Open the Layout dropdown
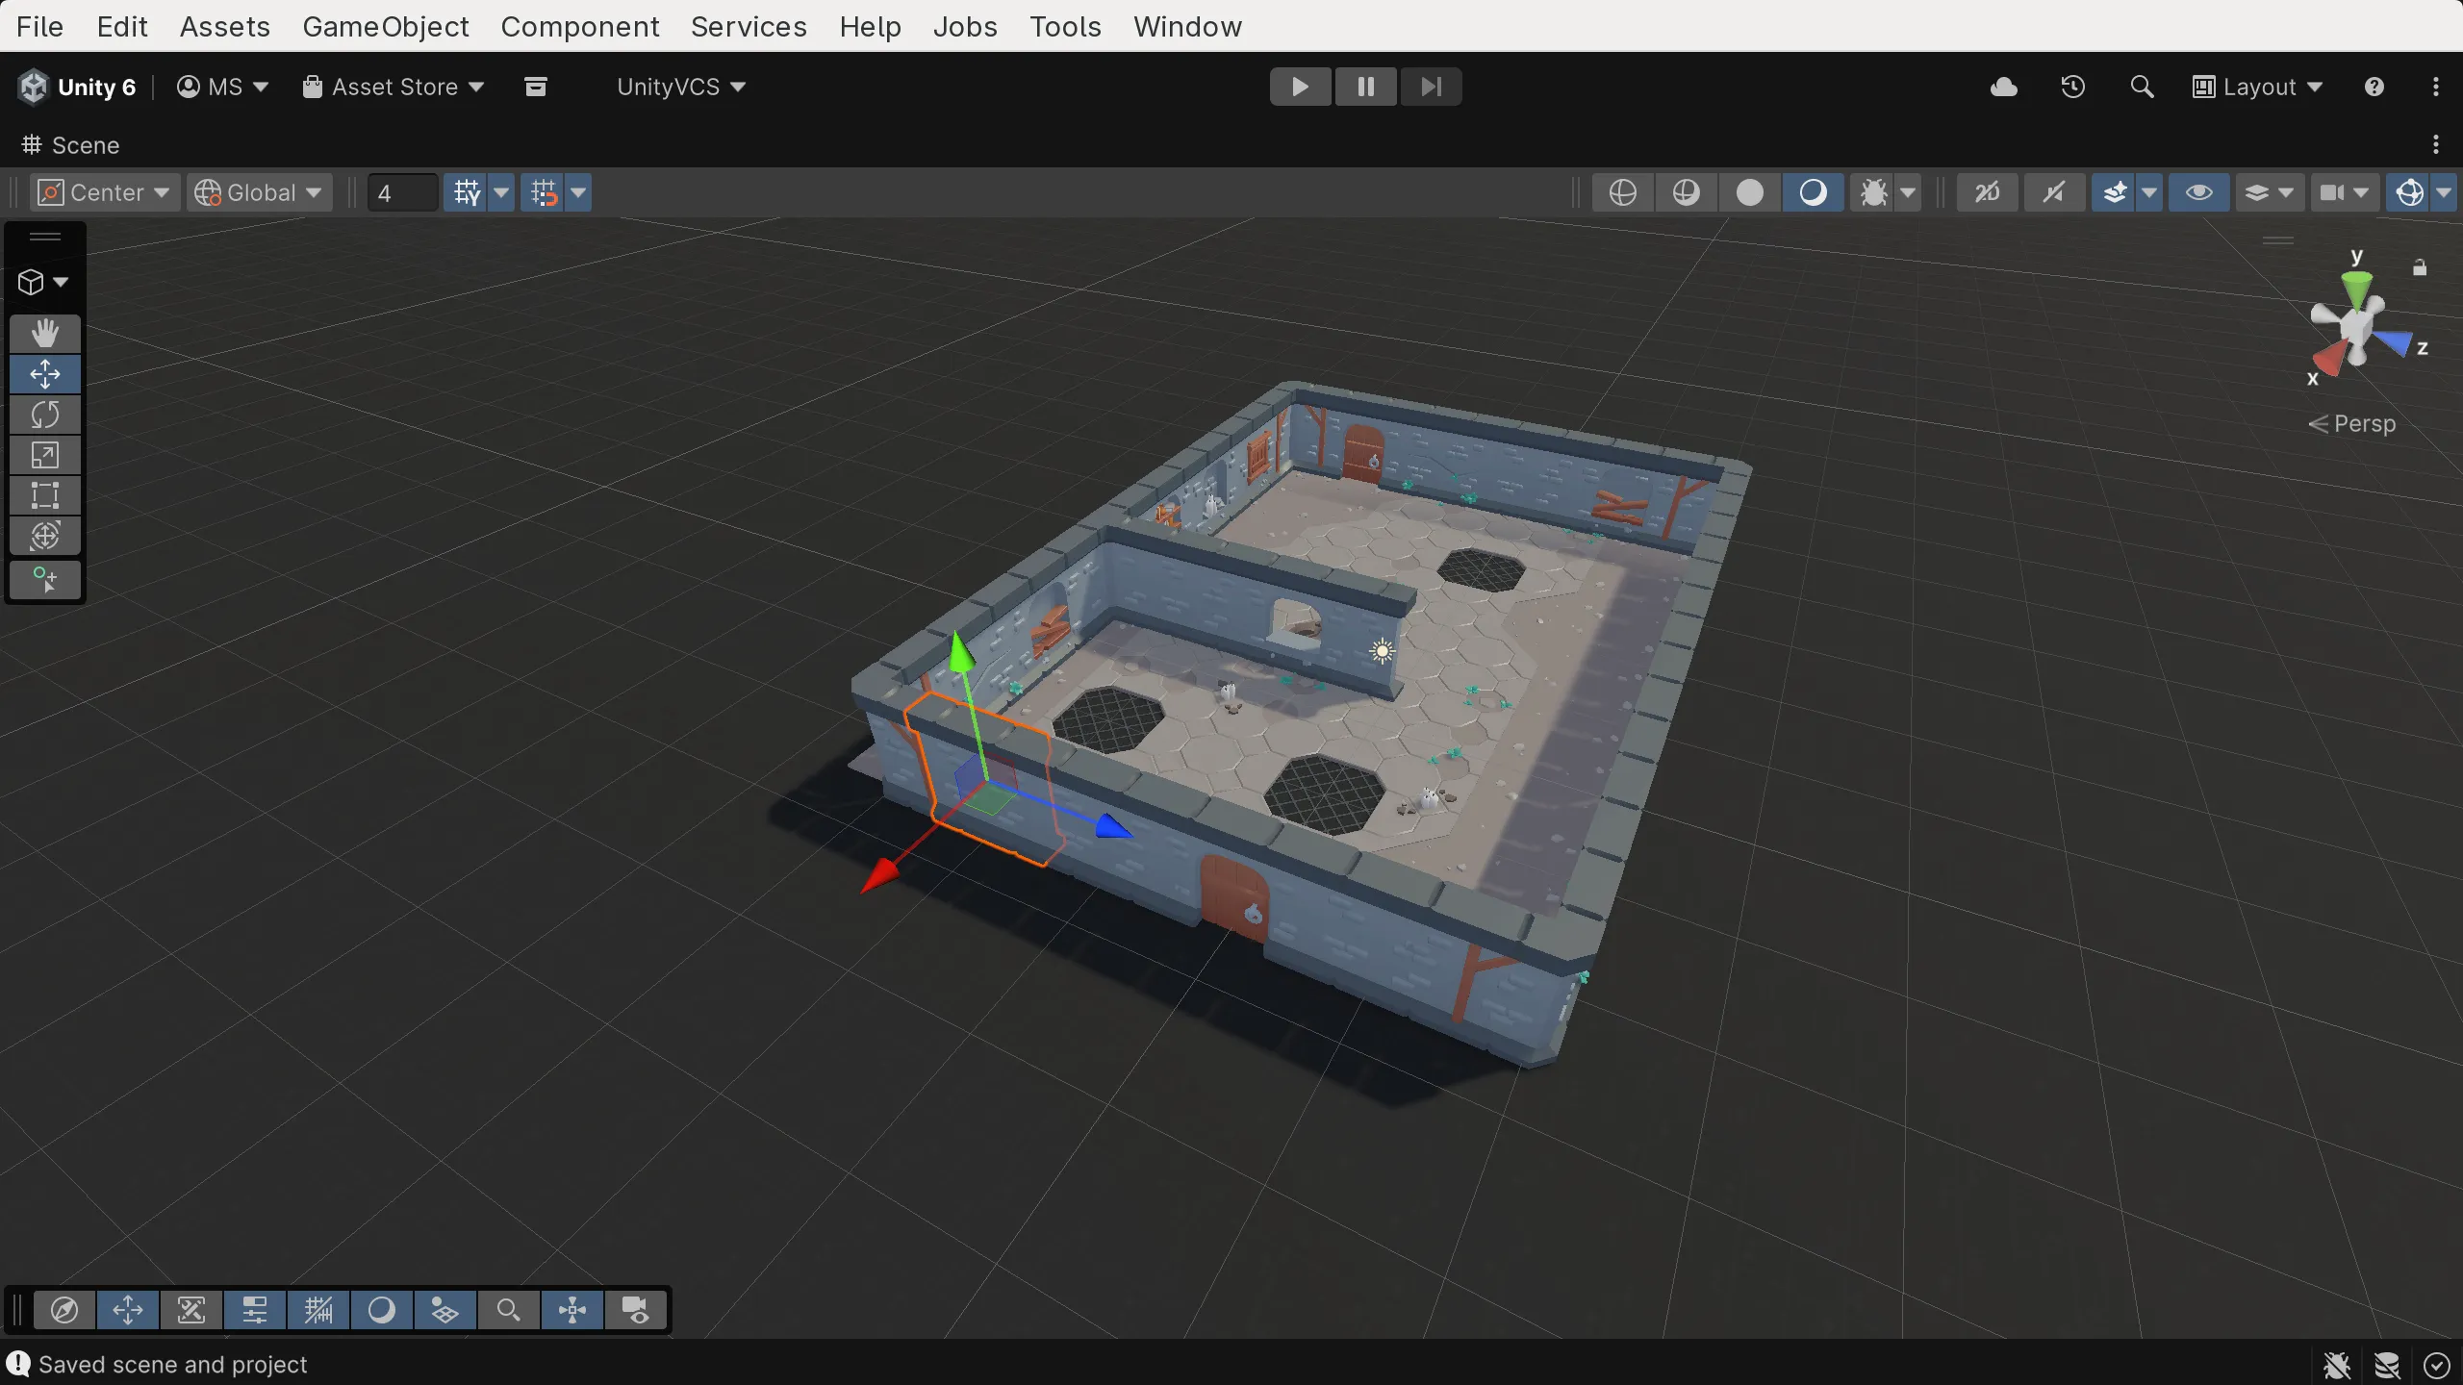 (x=2258, y=87)
